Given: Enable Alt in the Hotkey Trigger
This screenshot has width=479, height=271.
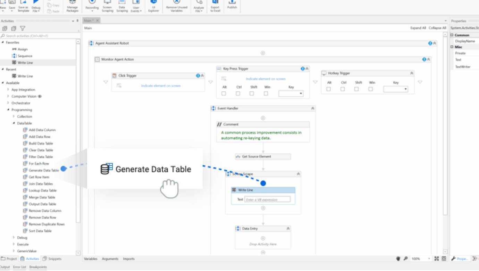Looking at the screenshot, I should (328, 89).
